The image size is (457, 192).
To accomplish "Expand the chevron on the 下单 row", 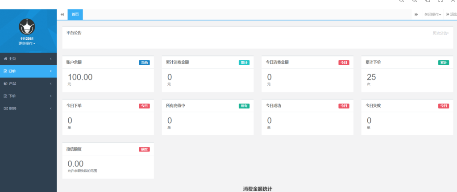I will pyautogui.click(x=51, y=96).
